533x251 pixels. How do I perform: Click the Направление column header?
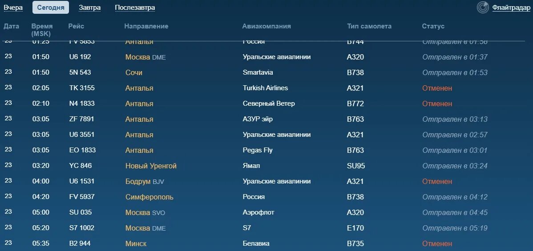[146, 26]
